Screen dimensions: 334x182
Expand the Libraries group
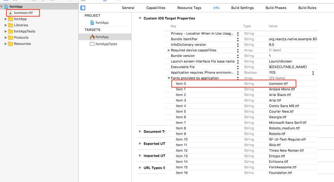[x=6, y=25]
